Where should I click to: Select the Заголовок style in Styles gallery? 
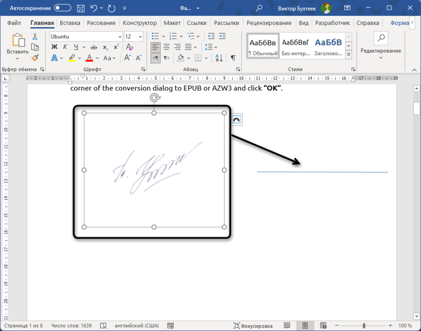[x=328, y=46]
